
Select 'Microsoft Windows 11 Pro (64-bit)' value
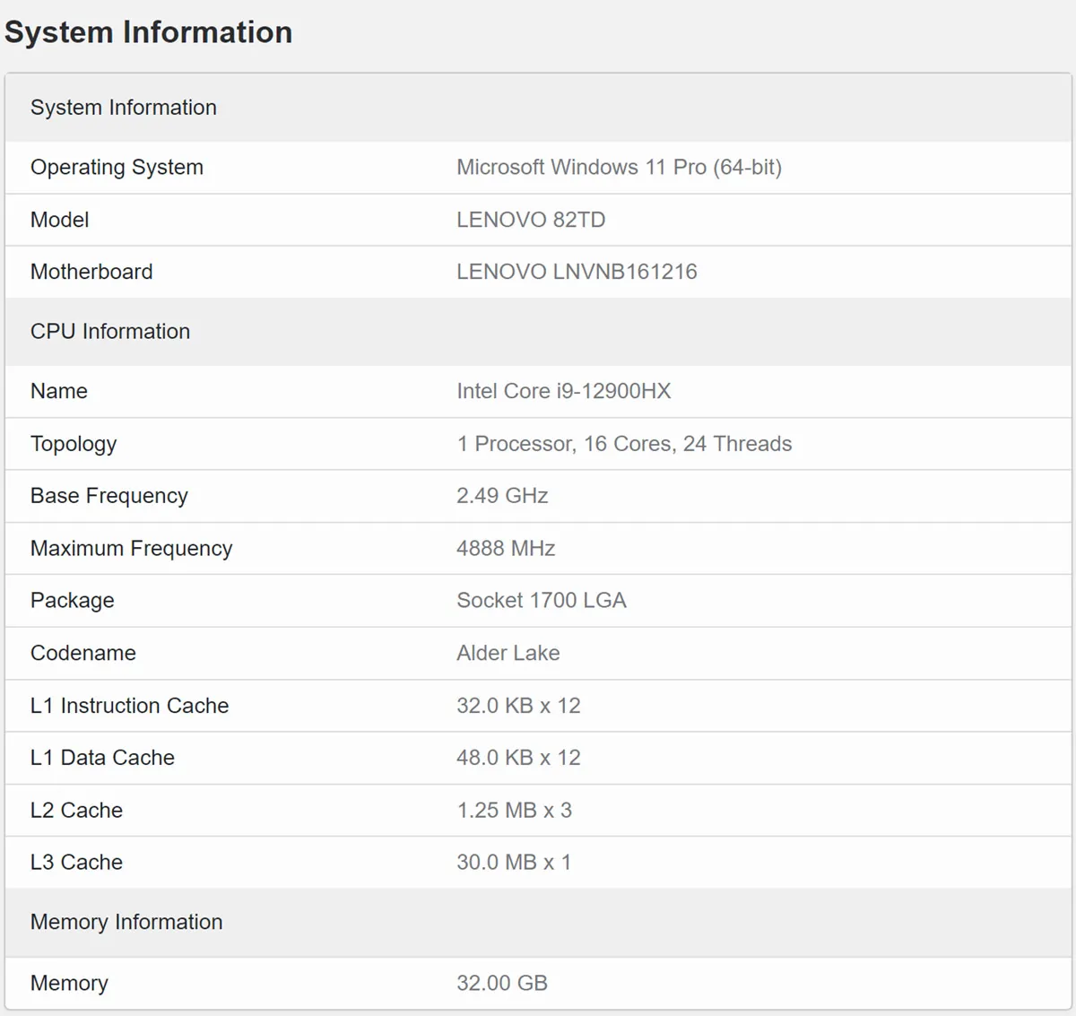619,168
